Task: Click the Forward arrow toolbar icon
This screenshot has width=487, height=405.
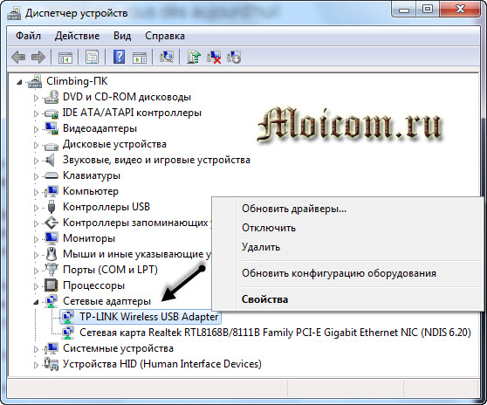Action: point(38,58)
